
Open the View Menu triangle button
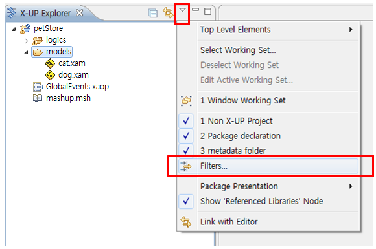[182, 10]
